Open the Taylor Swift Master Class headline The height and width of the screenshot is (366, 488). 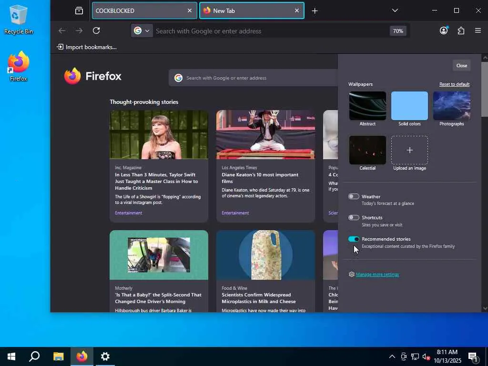[156, 181]
